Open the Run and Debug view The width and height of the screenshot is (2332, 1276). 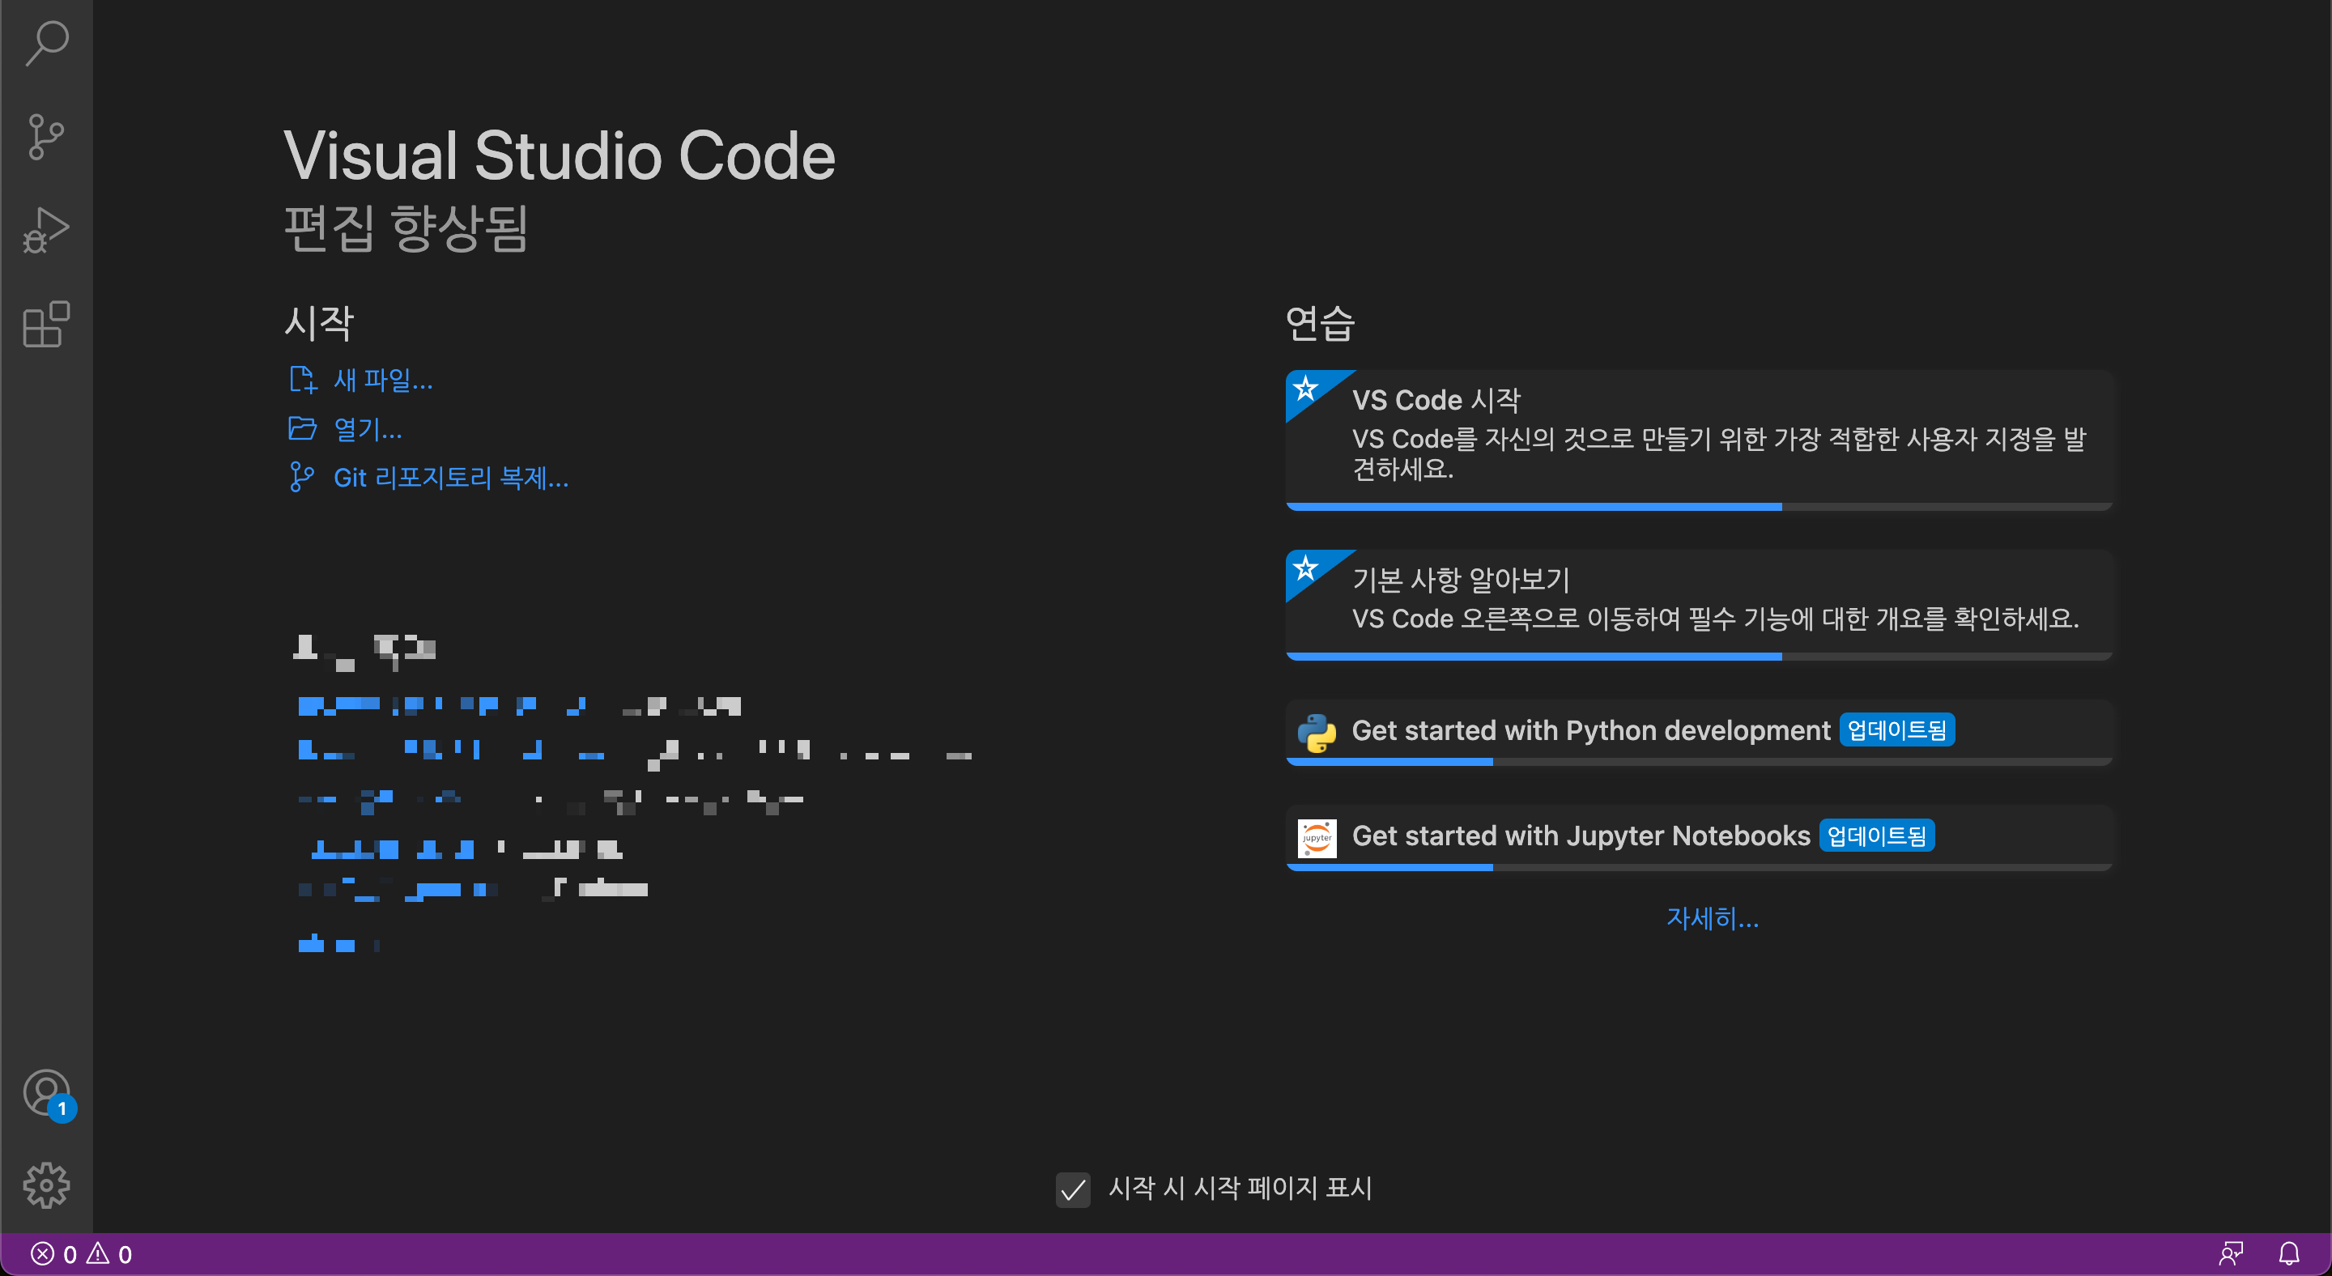point(46,230)
